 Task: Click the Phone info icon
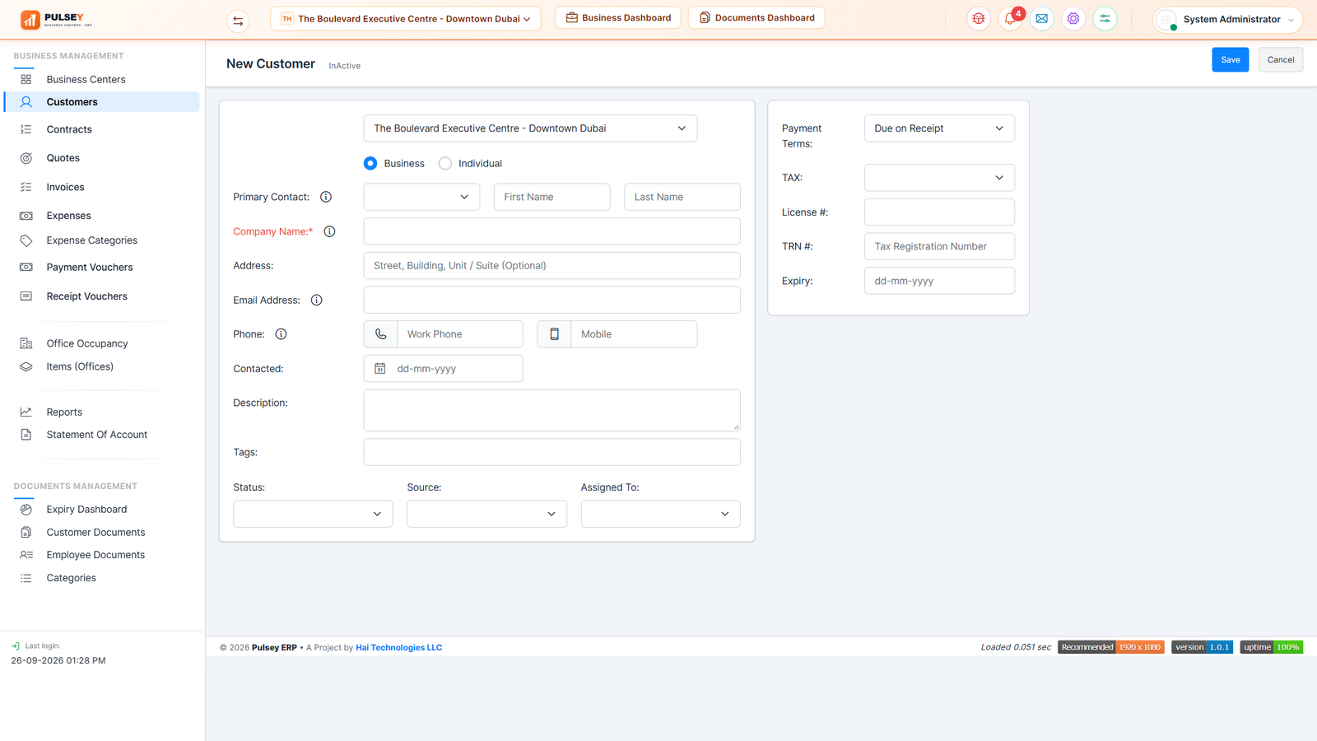(x=281, y=334)
